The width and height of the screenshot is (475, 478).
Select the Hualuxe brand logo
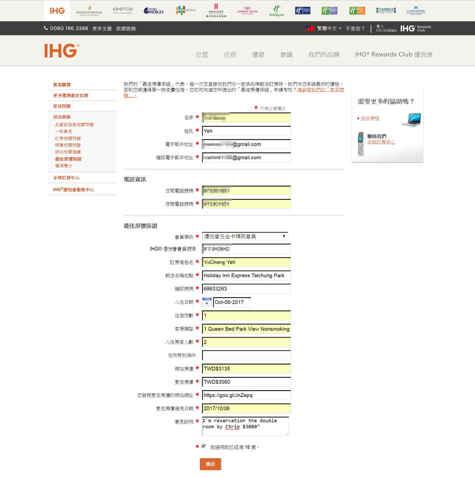pos(216,10)
